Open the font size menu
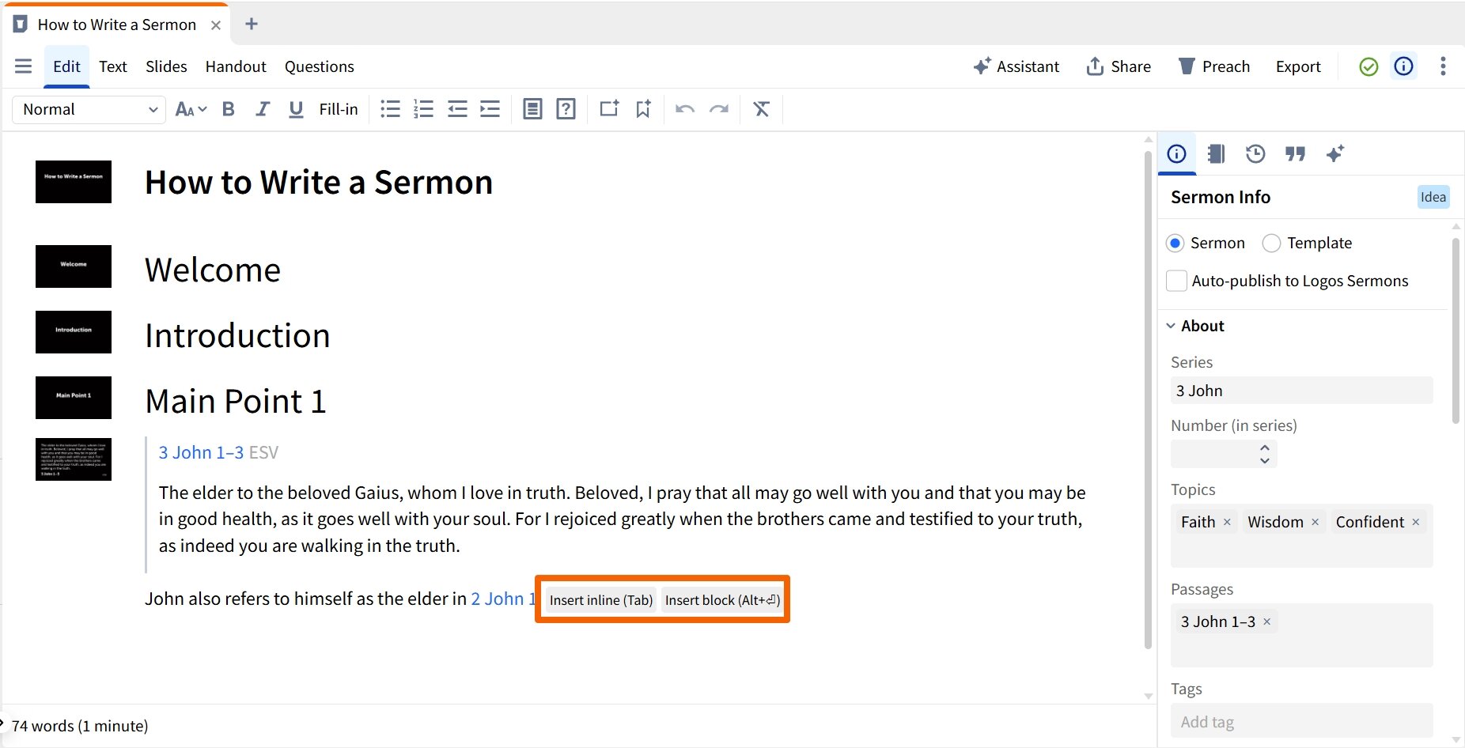1465x748 pixels. [x=191, y=109]
